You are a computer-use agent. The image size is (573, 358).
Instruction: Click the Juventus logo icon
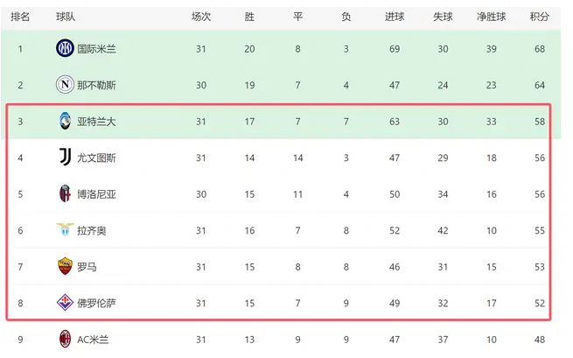[65, 158]
